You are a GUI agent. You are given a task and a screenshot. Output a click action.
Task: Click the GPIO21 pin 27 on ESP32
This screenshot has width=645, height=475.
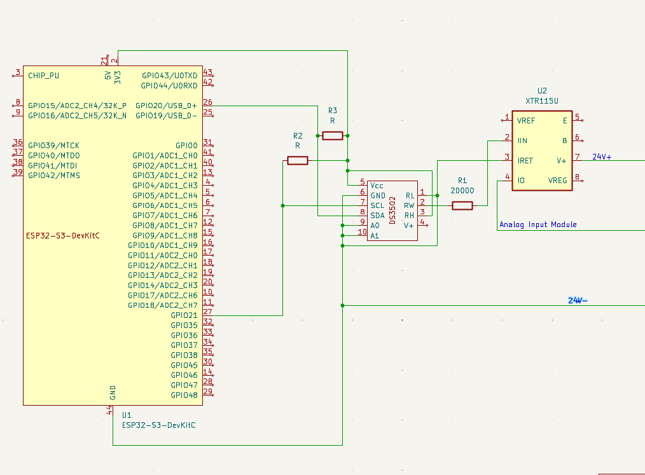pos(208,315)
